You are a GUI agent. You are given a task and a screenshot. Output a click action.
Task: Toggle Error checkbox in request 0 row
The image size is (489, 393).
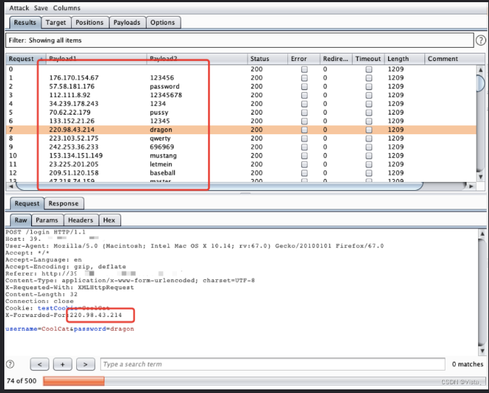pyautogui.click(x=305, y=69)
